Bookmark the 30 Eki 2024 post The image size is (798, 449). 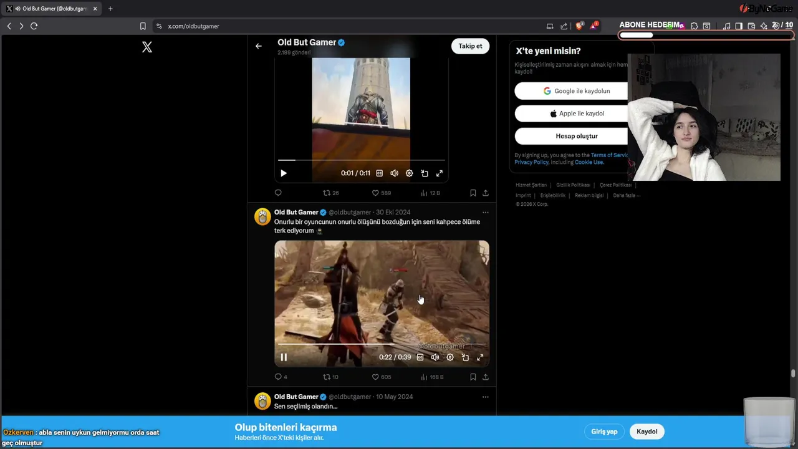[473, 377]
